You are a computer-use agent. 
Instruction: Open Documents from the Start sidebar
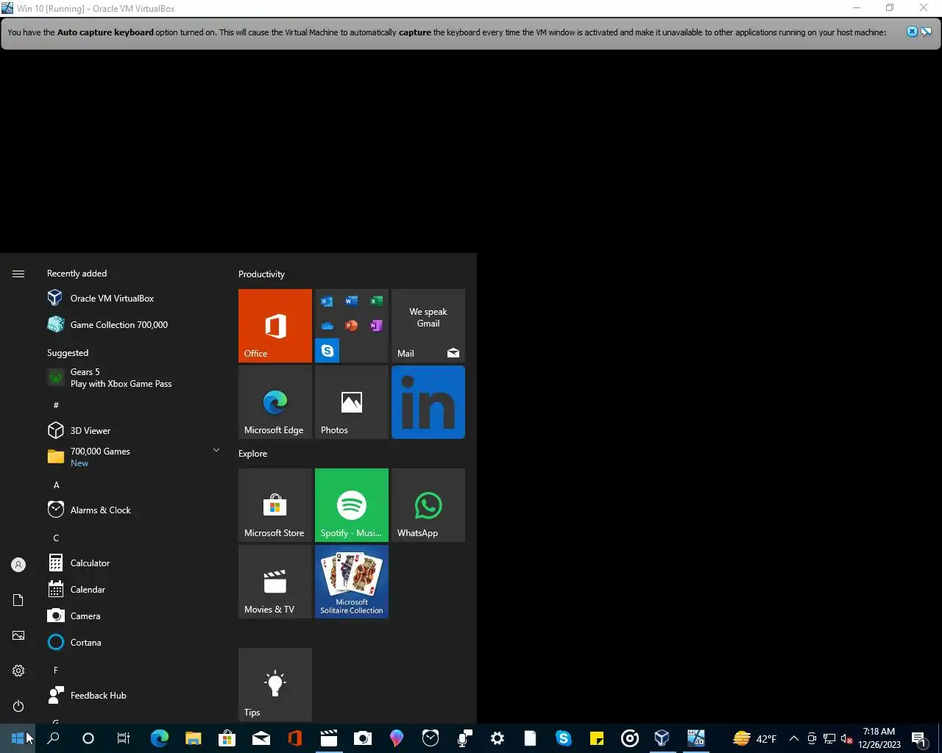coord(18,600)
